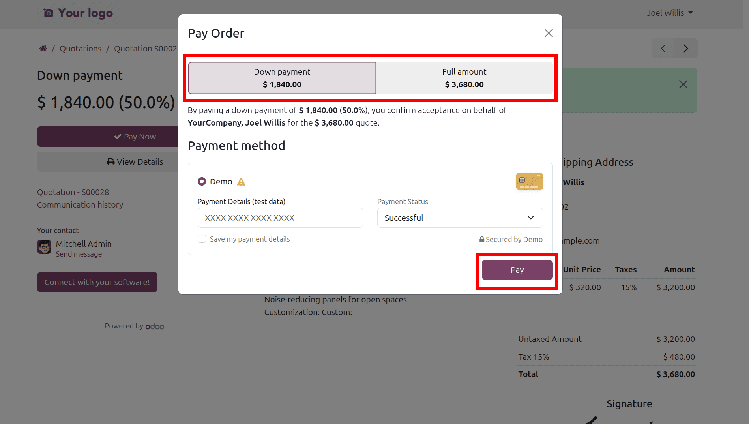Click the Payment Details card number field
This screenshot has height=424, width=749.
click(x=280, y=218)
